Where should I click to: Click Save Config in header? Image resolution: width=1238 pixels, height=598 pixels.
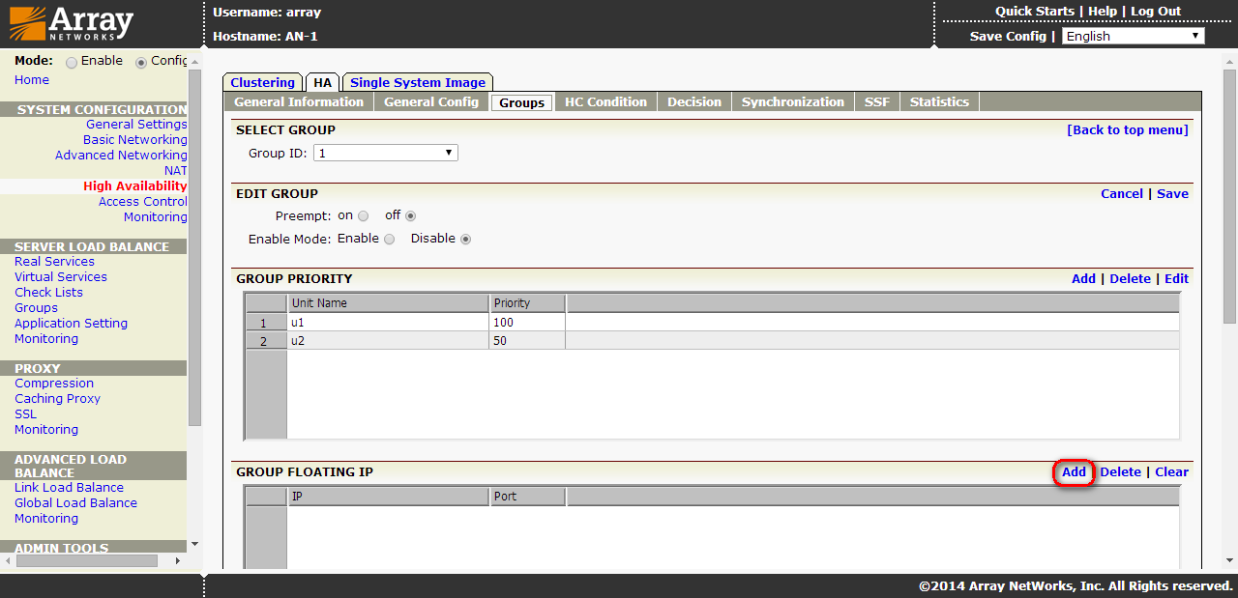pyautogui.click(x=1008, y=36)
